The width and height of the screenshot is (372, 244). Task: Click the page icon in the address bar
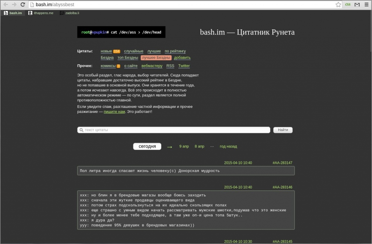[x=32, y=4]
